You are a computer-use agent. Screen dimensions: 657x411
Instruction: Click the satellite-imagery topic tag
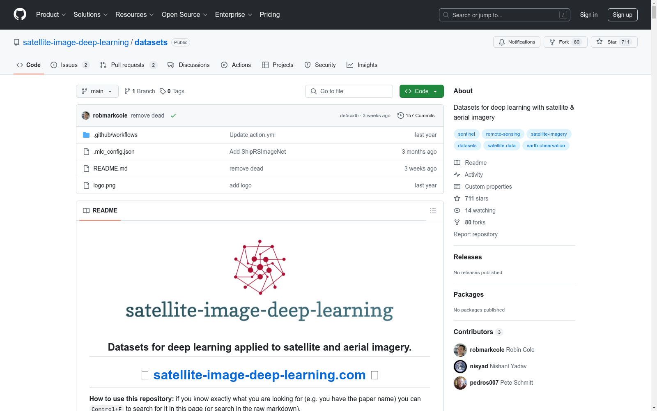click(549, 134)
